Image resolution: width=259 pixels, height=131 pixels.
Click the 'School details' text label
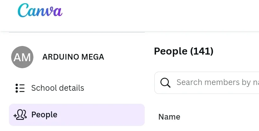(x=58, y=88)
